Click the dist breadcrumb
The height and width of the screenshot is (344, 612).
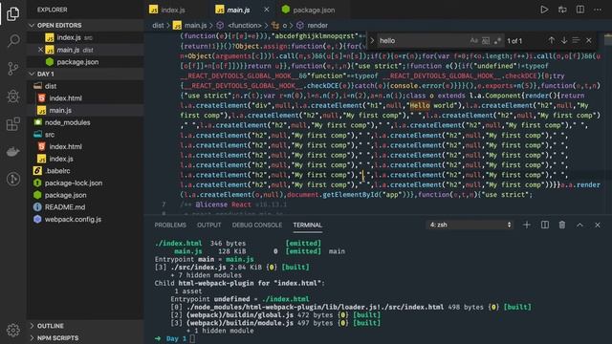[158, 26]
